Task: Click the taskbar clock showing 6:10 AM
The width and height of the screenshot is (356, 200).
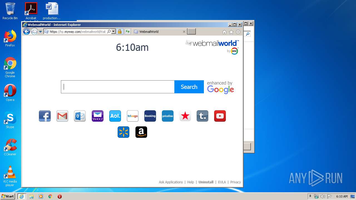Action: click(x=342, y=196)
